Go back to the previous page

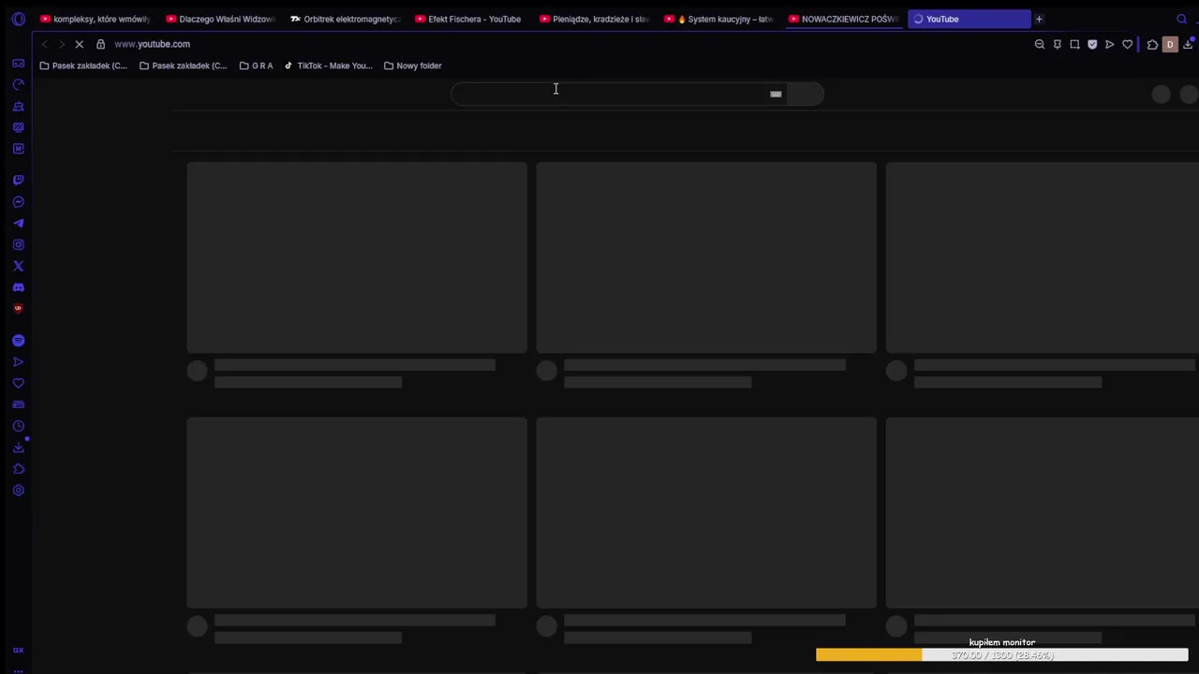(44, 44)
